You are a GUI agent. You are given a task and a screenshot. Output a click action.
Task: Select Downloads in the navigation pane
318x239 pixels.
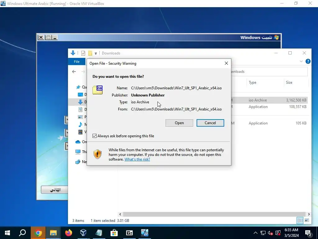(80, 102)
